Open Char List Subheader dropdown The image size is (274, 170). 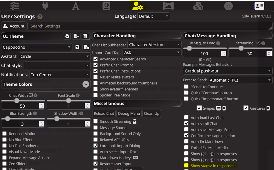pyautogui.click(x=154, y=45)
